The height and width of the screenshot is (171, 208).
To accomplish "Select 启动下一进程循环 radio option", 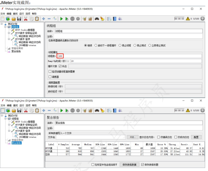I will (x=96, y=45).
